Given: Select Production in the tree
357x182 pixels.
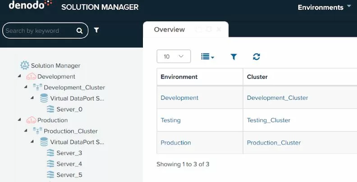Looking at the screenshot, I should click(x=52, y=120).
